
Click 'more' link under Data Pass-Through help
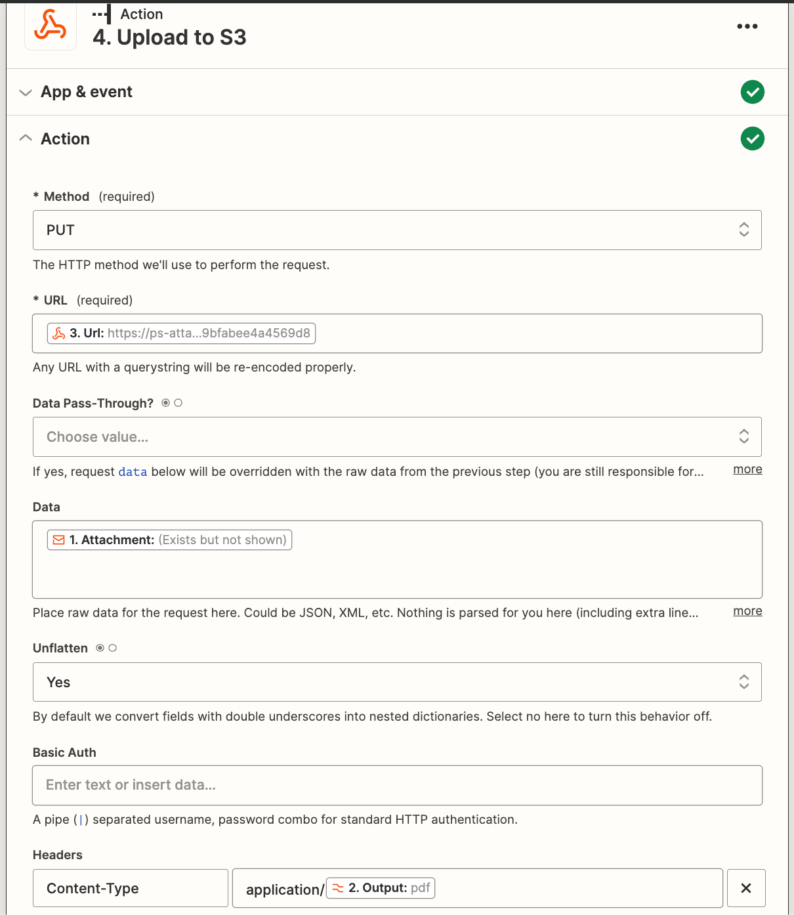(x=747, y=469)
